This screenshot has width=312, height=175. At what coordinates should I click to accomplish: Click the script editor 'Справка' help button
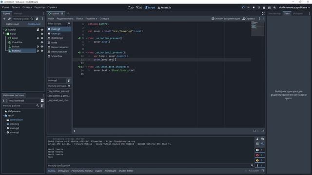[x=249, y=18]
